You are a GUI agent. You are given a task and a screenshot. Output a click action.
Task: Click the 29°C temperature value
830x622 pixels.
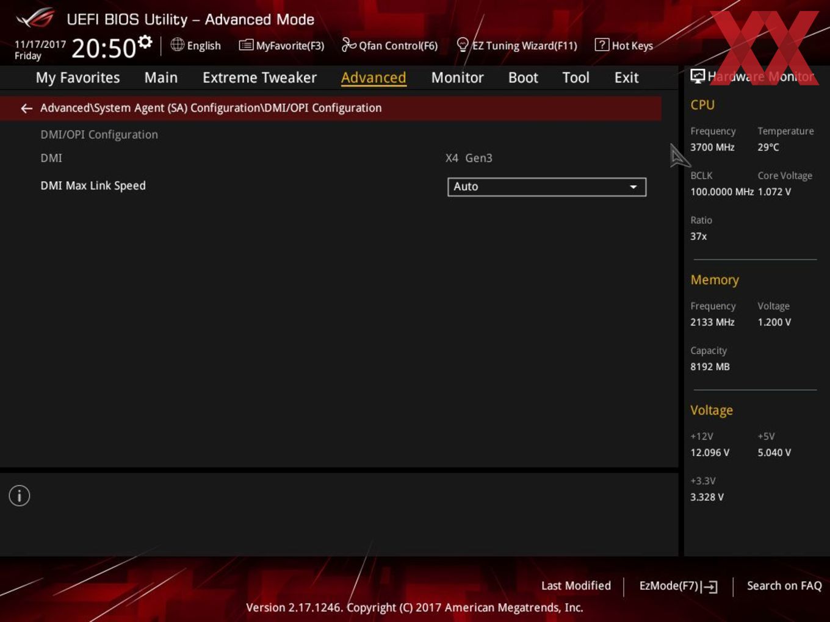[x=768, y=147]
